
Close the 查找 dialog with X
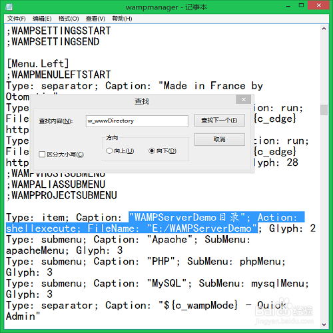[244, 99]
